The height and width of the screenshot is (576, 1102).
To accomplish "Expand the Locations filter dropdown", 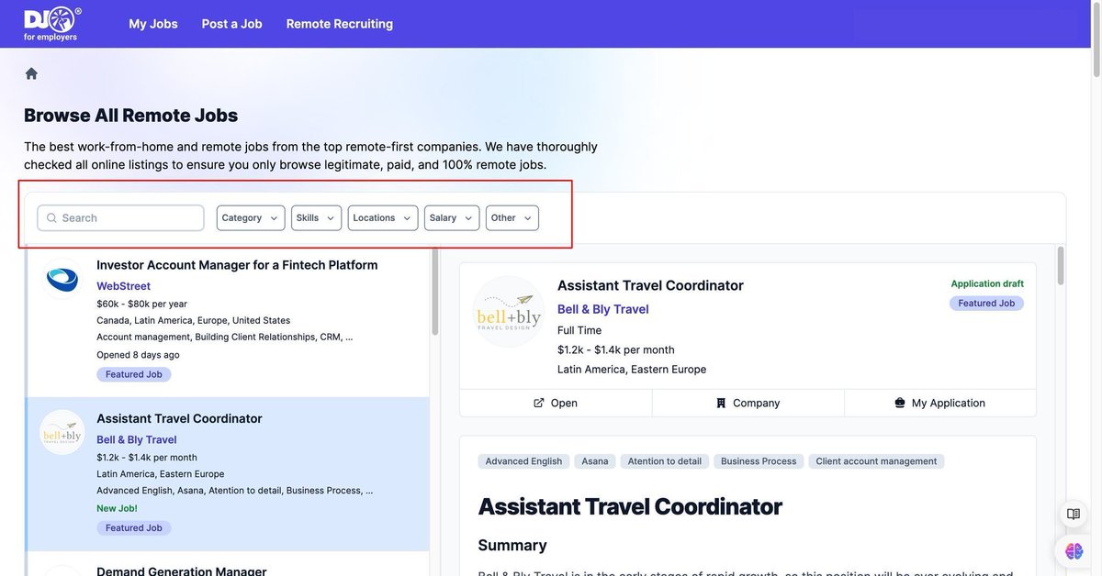I will pyautogui.click(x=383, y=218).
